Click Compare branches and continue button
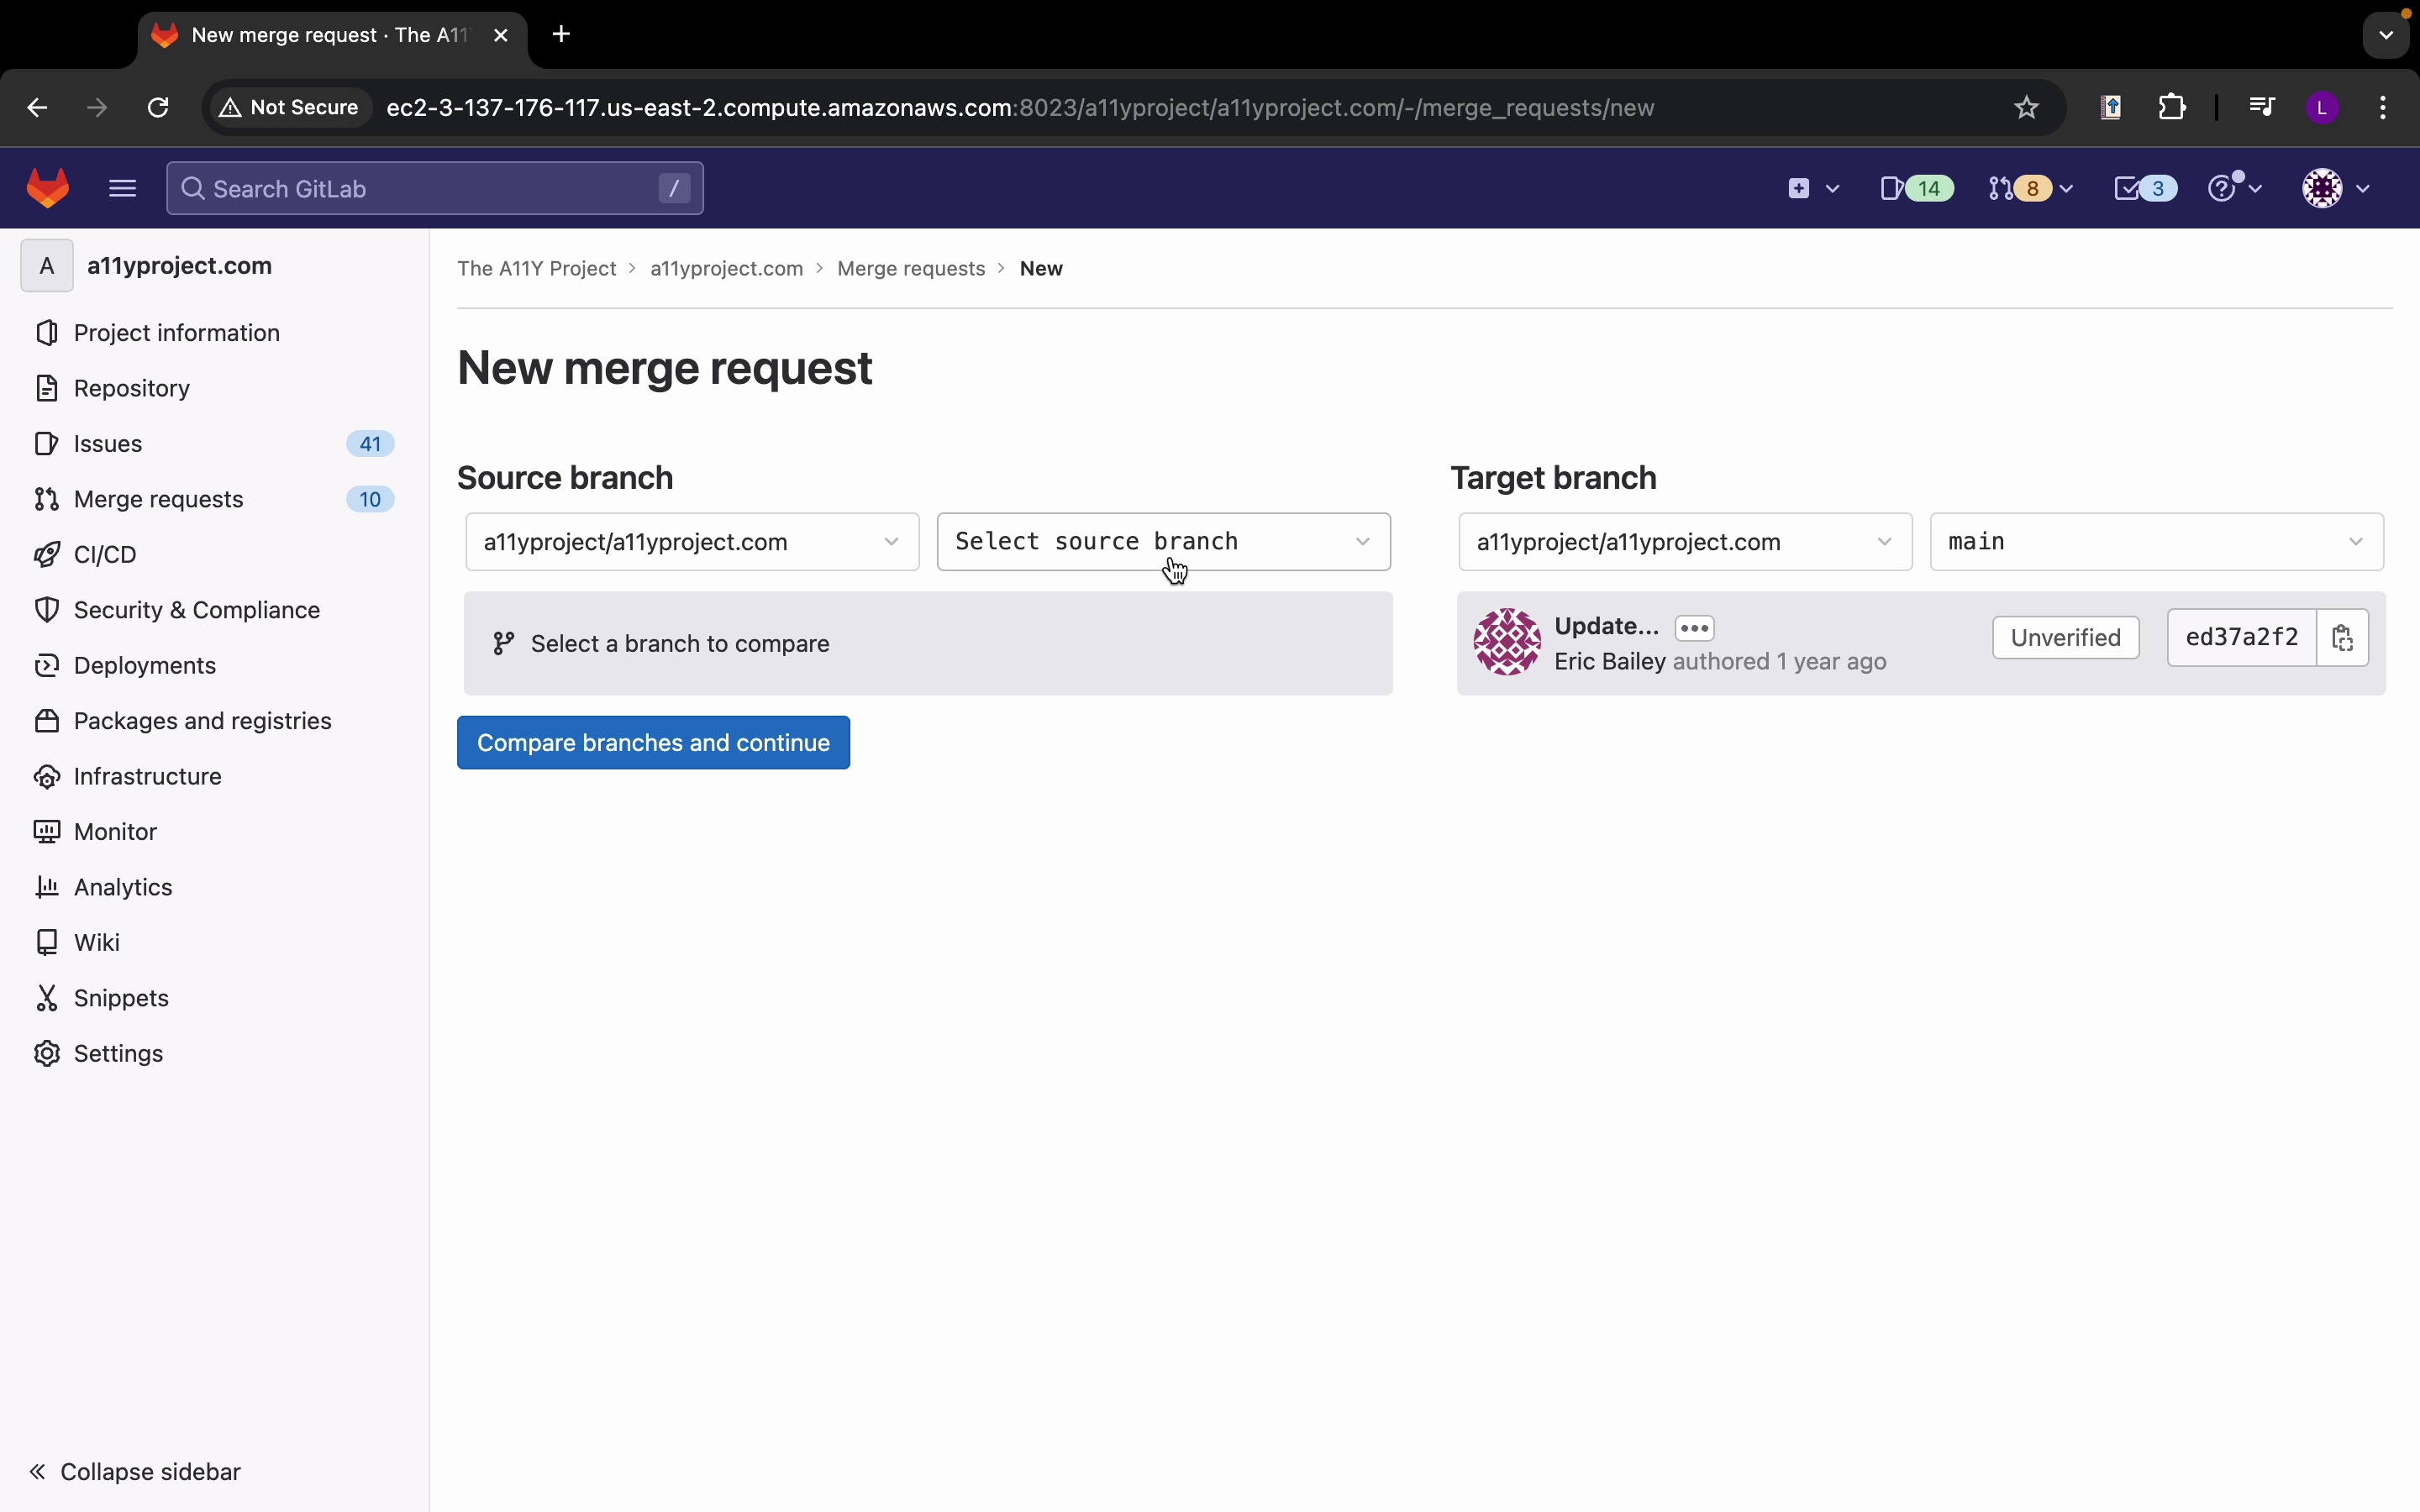The image size is (2420, 1512). pos(653,742)
